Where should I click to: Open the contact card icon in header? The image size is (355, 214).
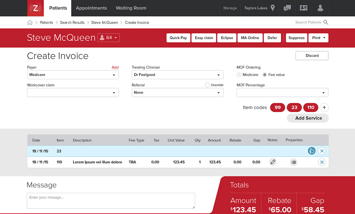[304, 8]
